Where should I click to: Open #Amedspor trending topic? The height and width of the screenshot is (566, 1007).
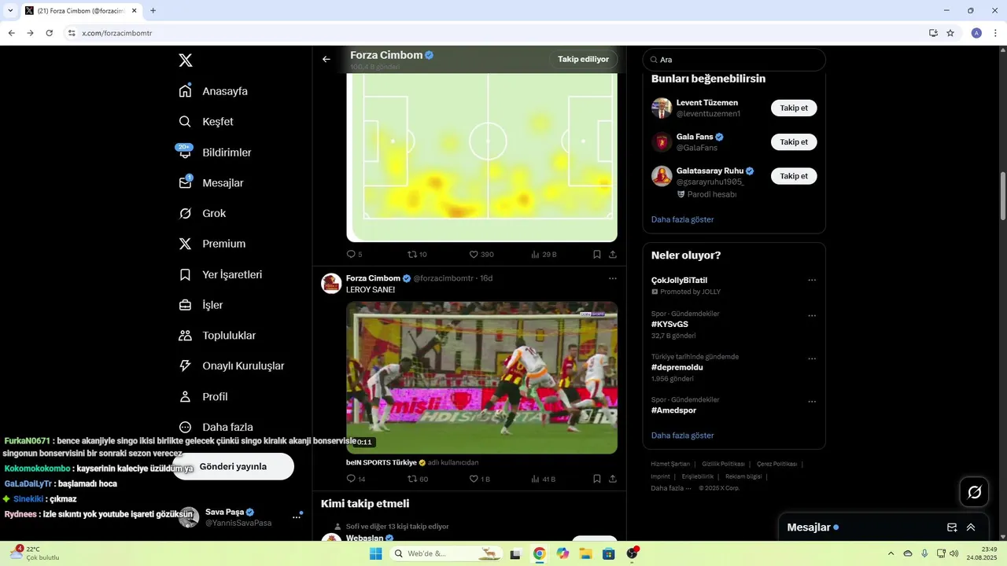point(673,410)
